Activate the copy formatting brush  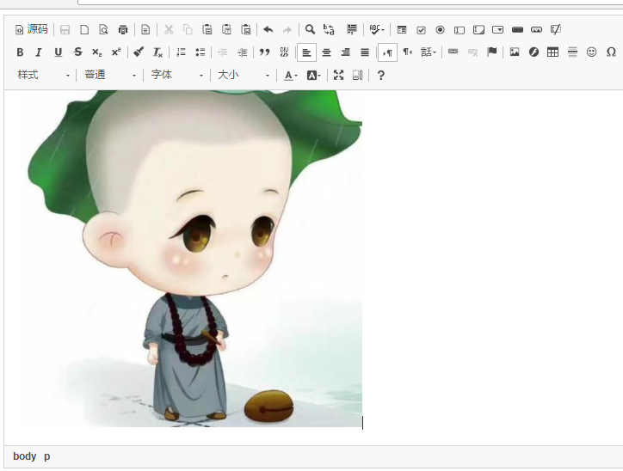tap(139, 52)
